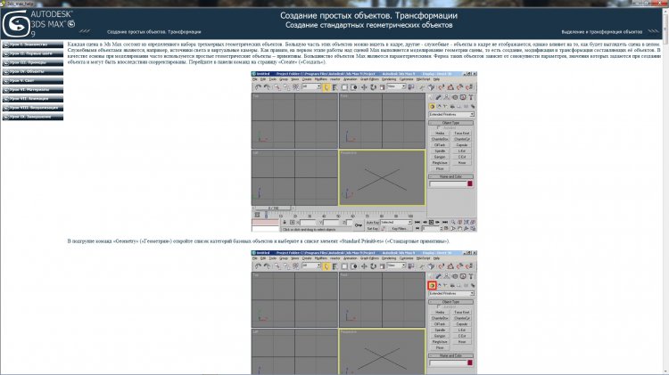Click 'Auto Key' button in upper screenshot

(x=373, y=223)
